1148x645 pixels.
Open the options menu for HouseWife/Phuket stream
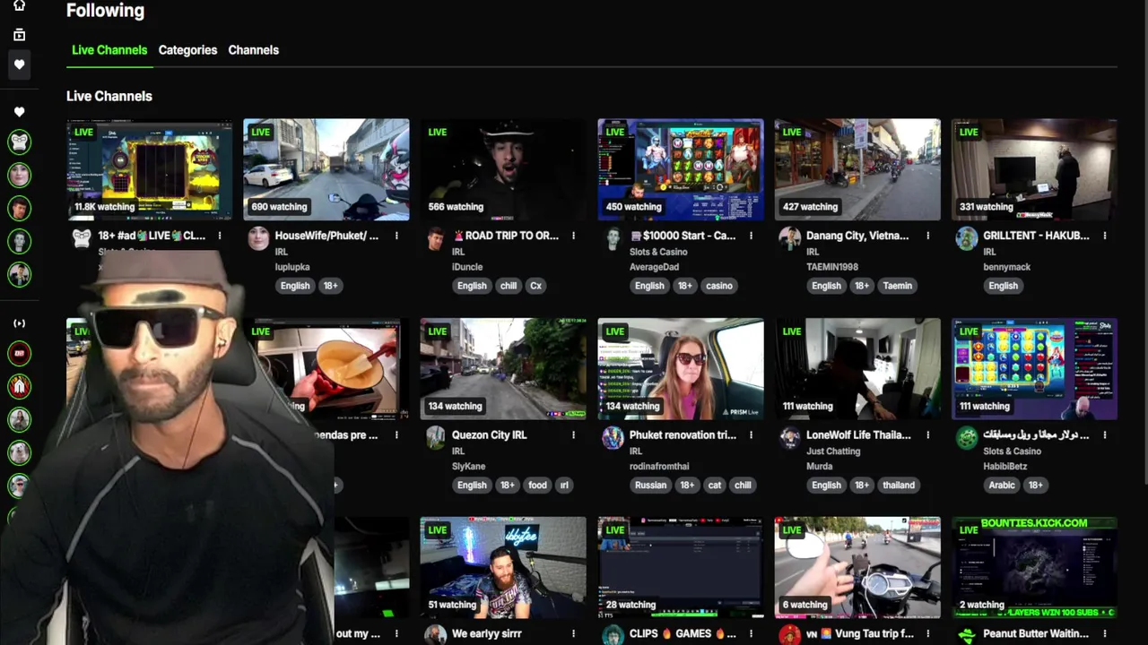coord(396,236)
